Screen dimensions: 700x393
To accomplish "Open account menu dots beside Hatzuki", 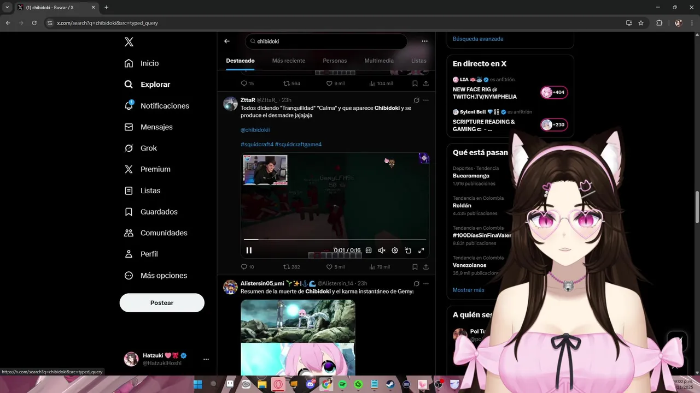I will (x=206, y=359).
